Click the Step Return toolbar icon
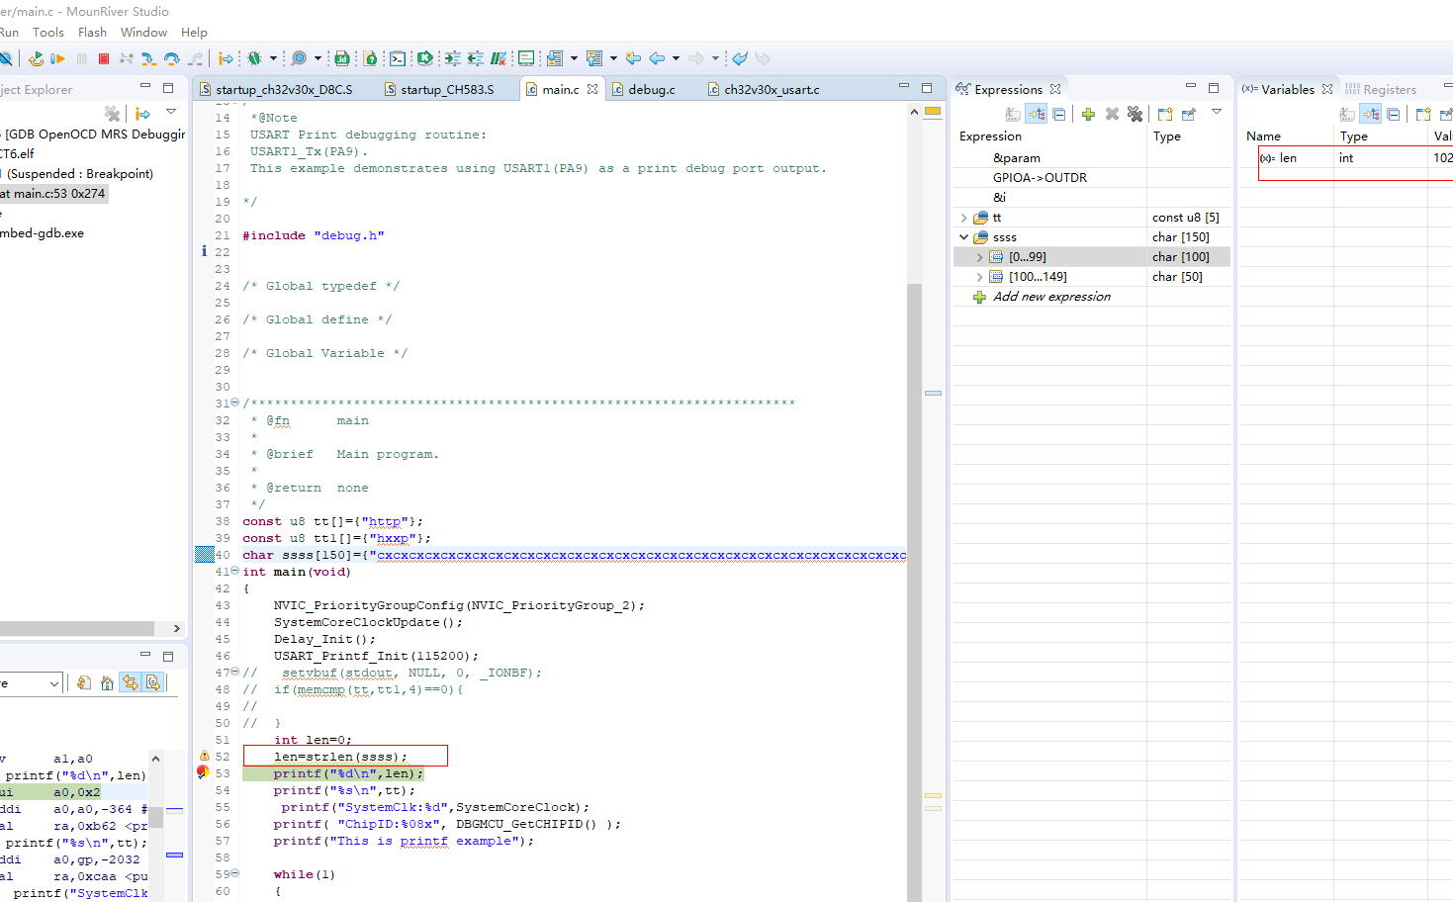1453x902 pixels. [x=195, y=58]
